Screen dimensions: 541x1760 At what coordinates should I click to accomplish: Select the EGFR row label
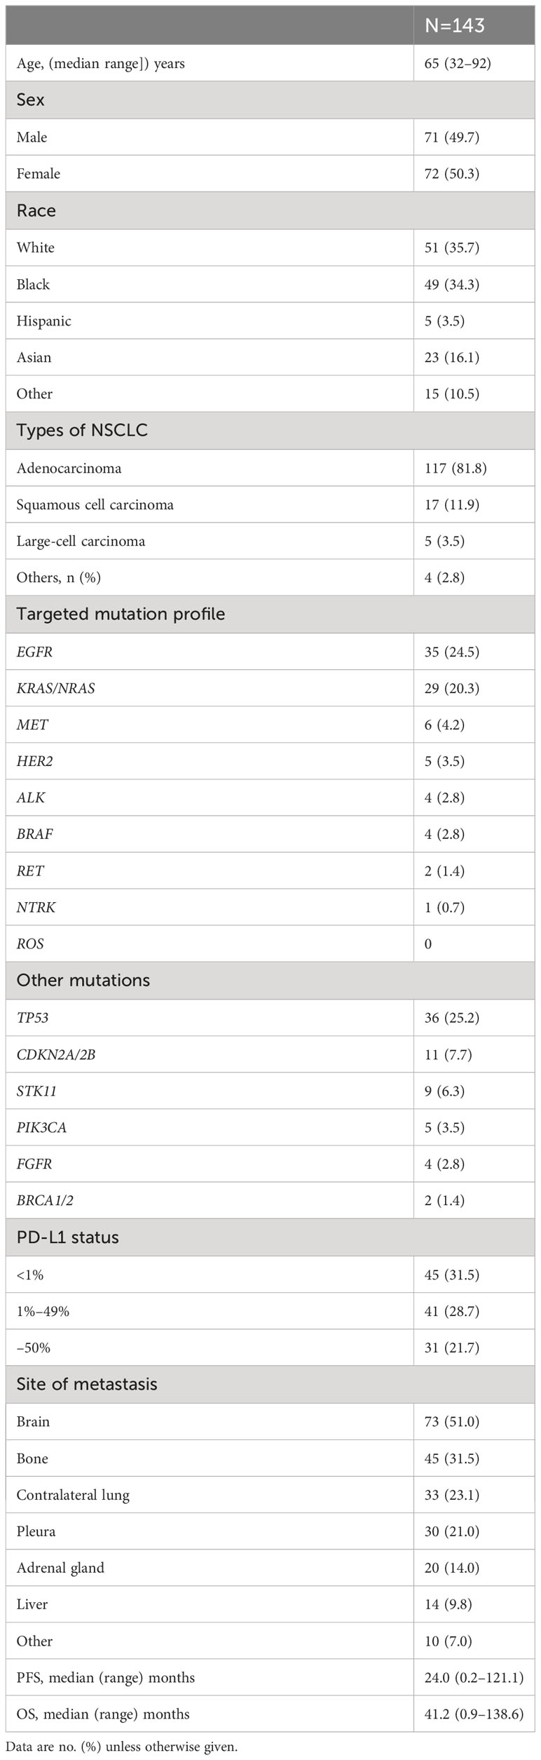click(34, 652)
